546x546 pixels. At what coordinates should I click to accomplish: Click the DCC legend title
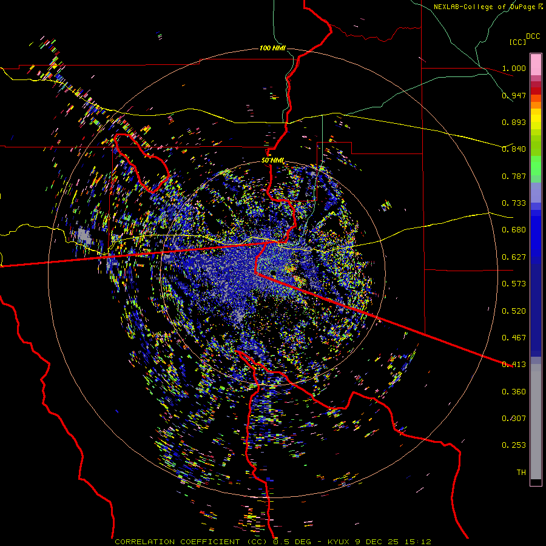tap(533, 36)
